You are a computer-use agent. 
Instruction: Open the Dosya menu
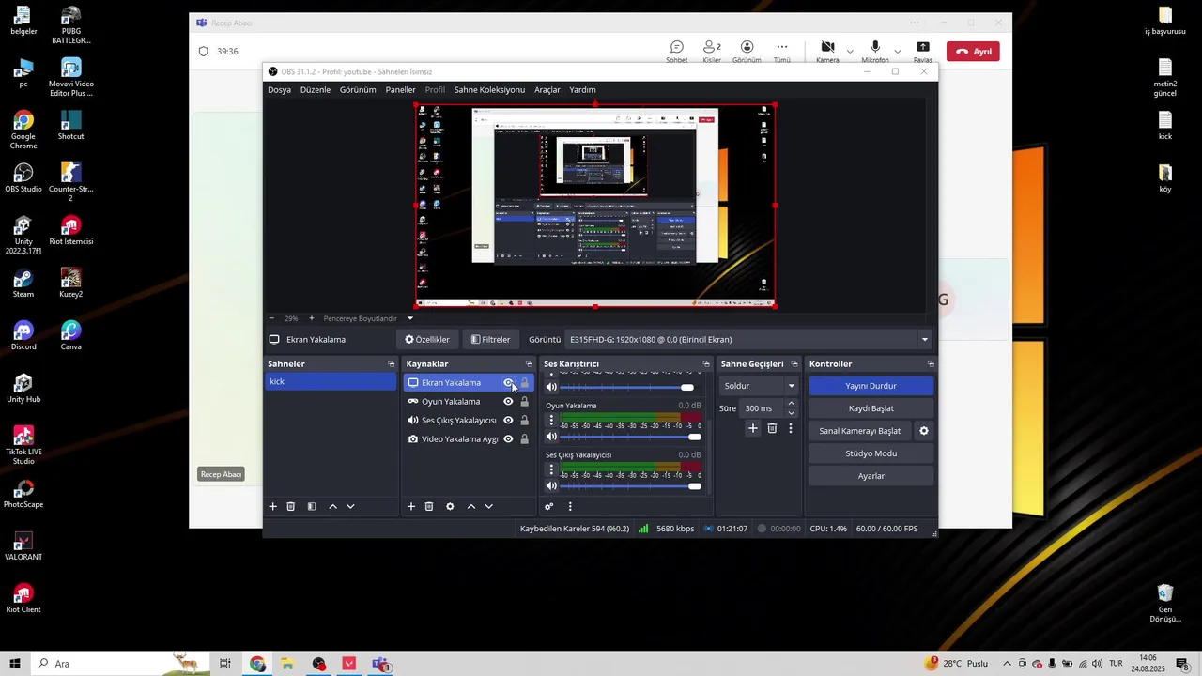279,90
